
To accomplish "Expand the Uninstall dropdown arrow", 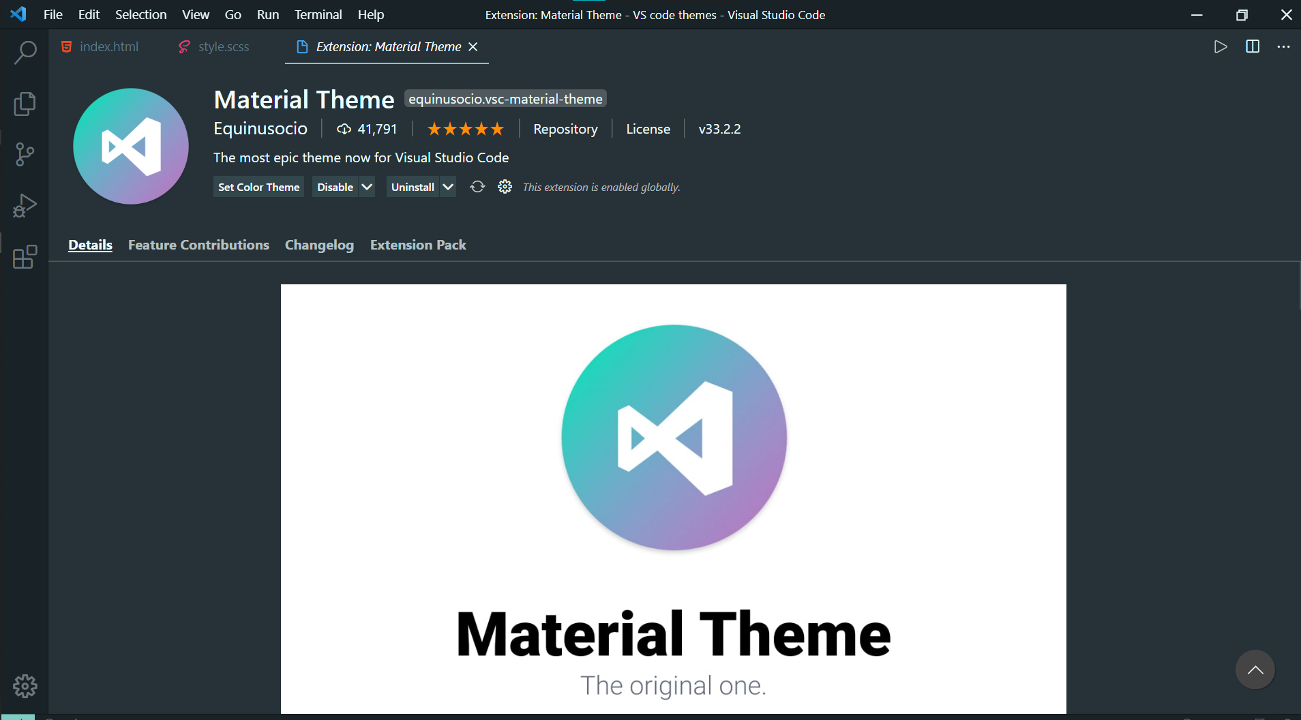I will tap(448, 186).
